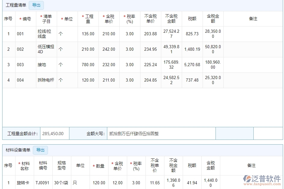The width and height of the screenshot is (284, 189).
Task: Click the 拉线/拉线盘 item name cell
Action: point(46,34)
